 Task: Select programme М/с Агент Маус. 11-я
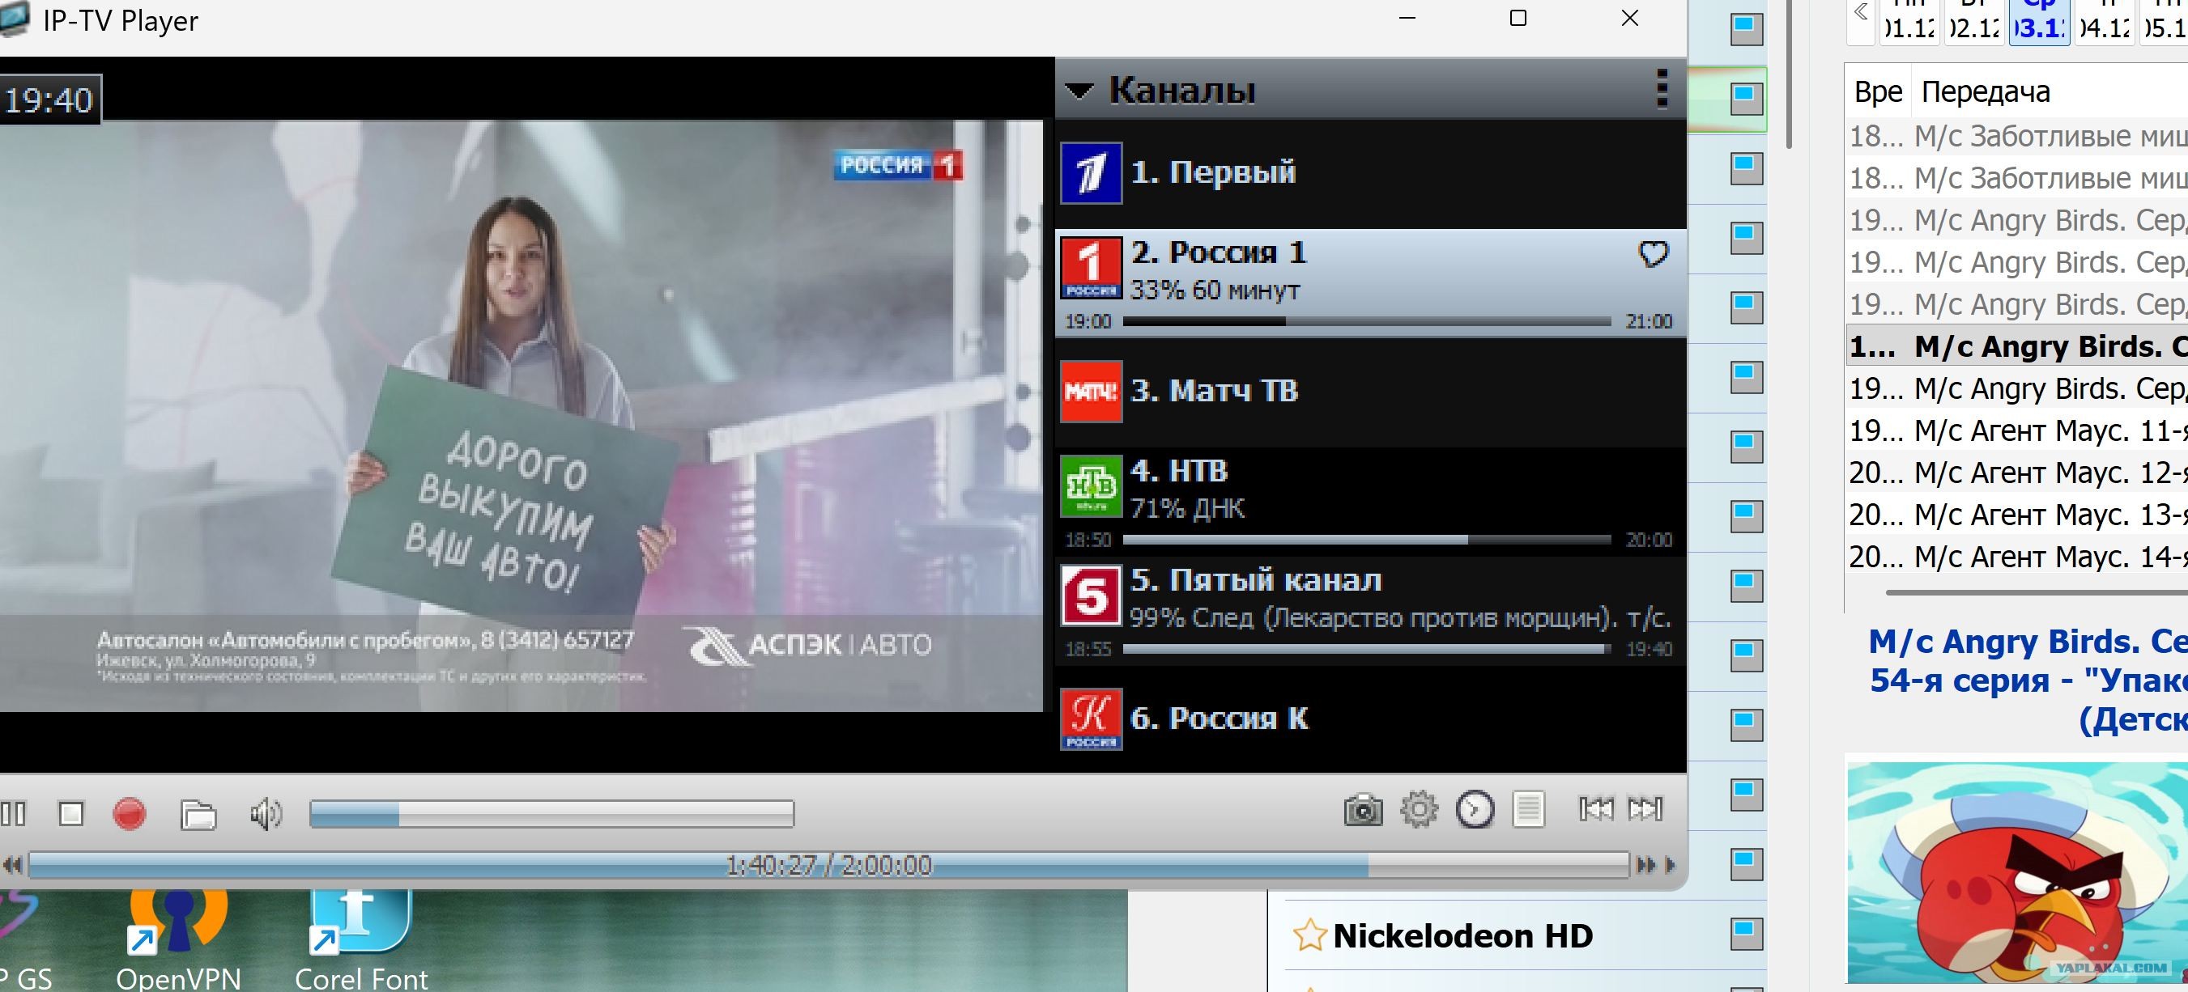[2017, 431]
